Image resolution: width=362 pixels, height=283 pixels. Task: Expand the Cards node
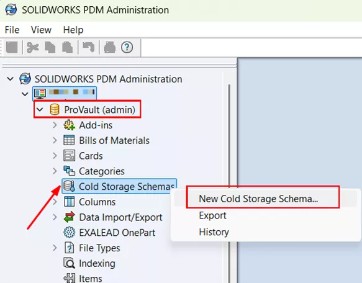point(55,156)
